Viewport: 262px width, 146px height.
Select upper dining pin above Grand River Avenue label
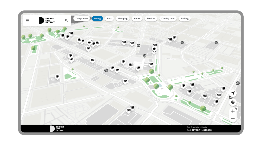click(70, 56)
